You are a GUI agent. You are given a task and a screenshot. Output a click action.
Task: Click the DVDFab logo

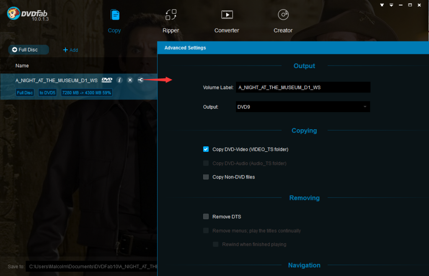[27, 14]
